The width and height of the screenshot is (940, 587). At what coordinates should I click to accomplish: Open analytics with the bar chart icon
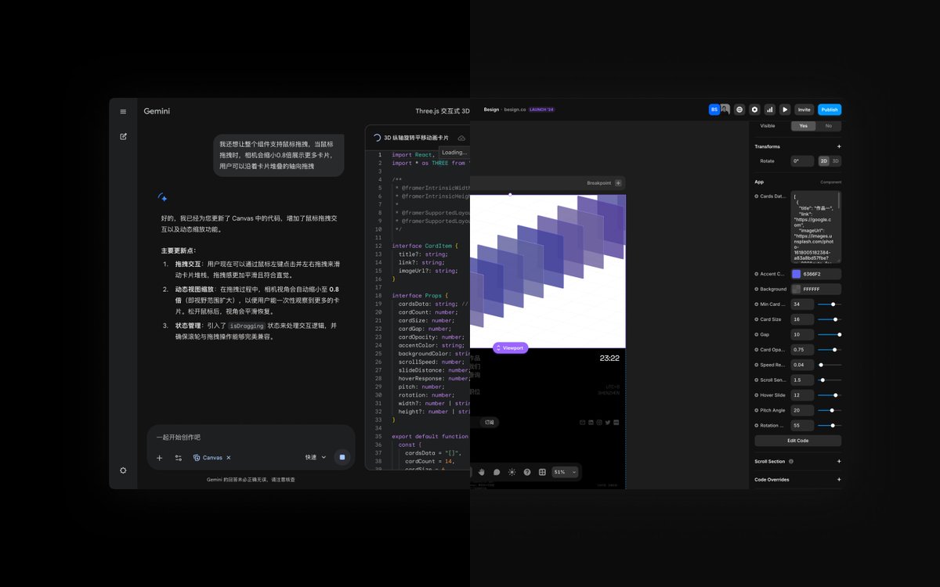click(769, 110)
